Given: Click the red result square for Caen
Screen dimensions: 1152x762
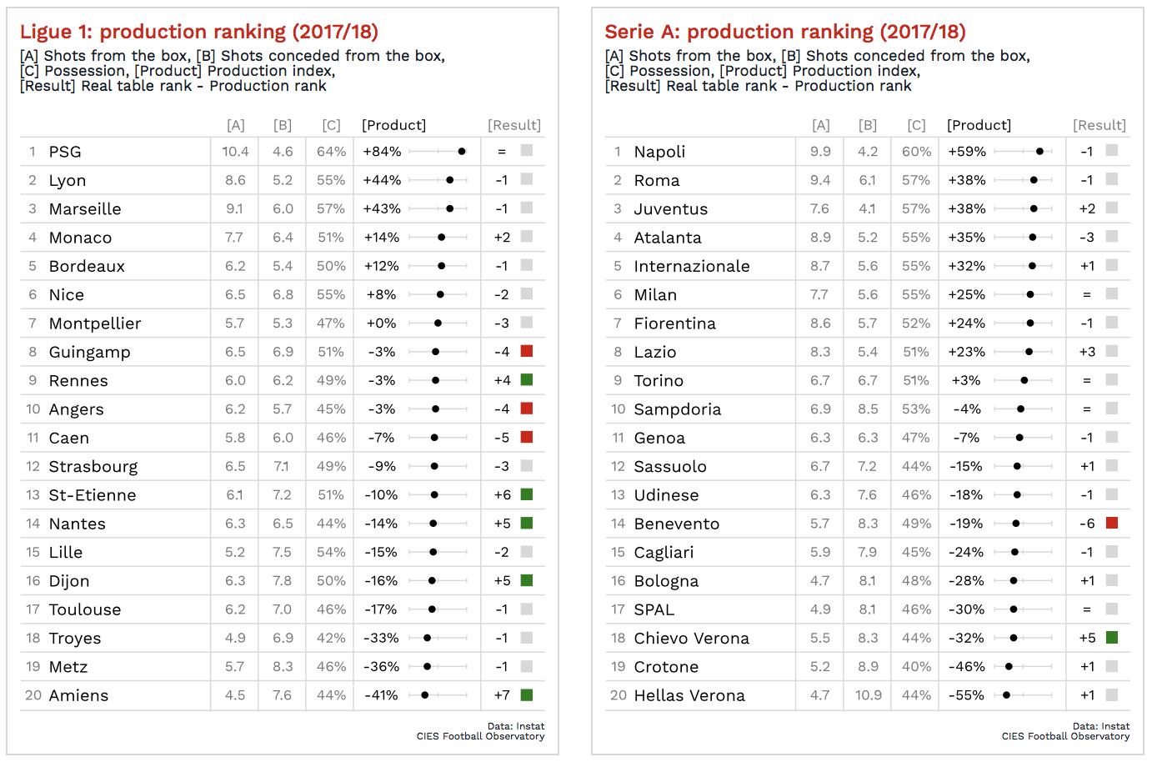Looking at the screenshot, I should tap(527, 437).
